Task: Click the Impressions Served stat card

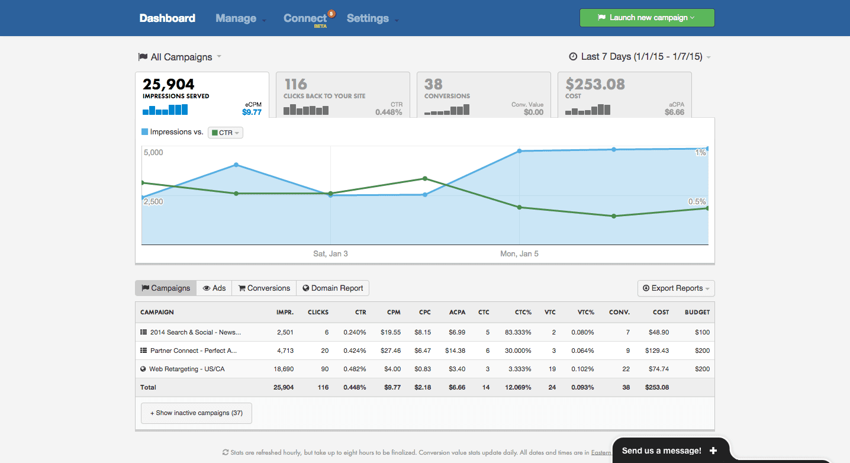Action: [x=202, y=95]
